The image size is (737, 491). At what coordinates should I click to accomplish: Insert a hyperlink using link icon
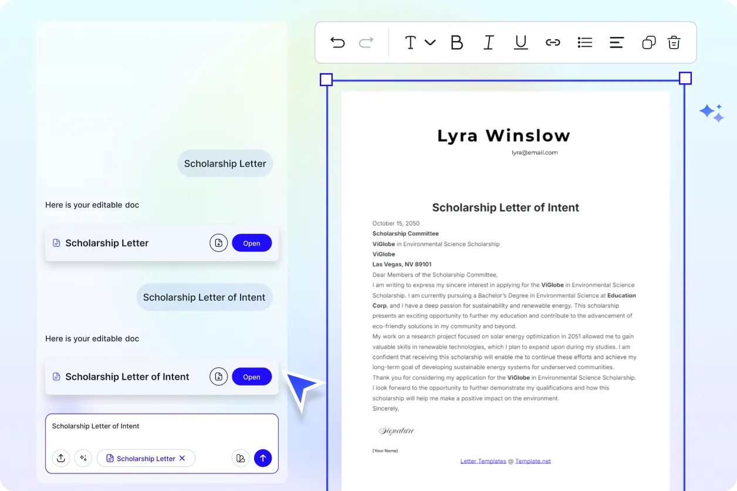click(x=553, y=42)
